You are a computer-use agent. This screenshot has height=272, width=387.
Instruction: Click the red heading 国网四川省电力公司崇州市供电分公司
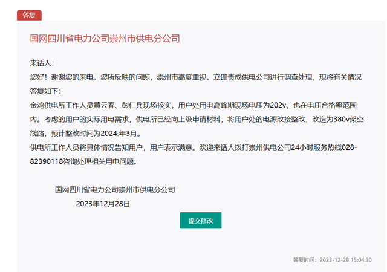(105, 39)
